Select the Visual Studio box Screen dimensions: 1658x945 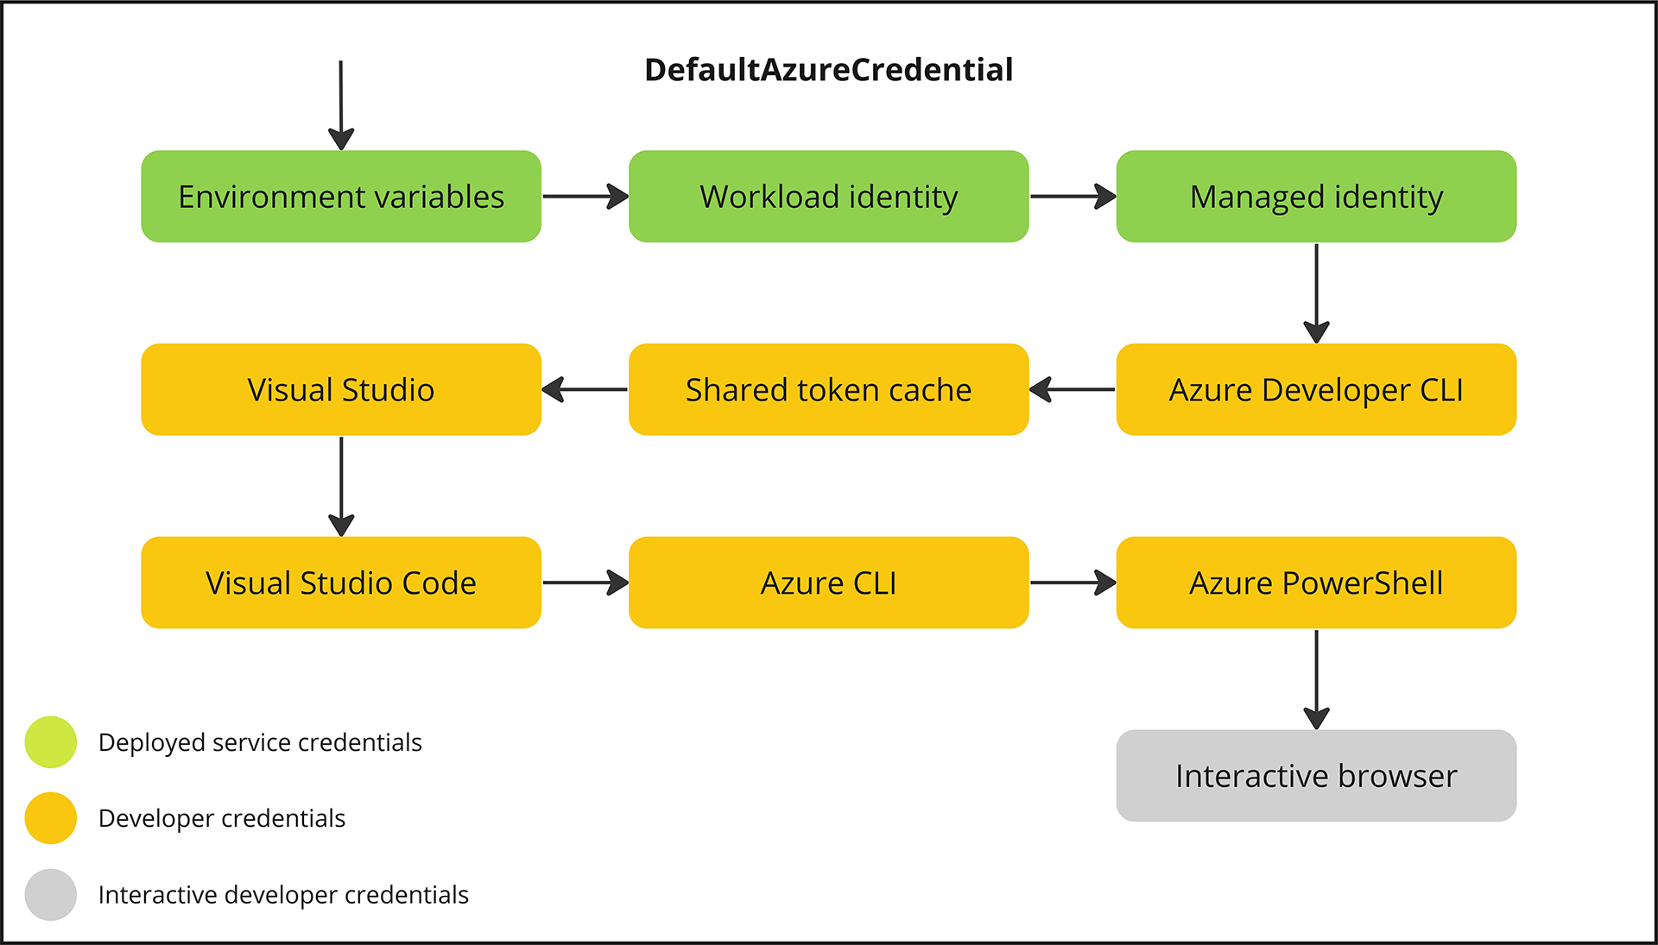click(341, 389)
